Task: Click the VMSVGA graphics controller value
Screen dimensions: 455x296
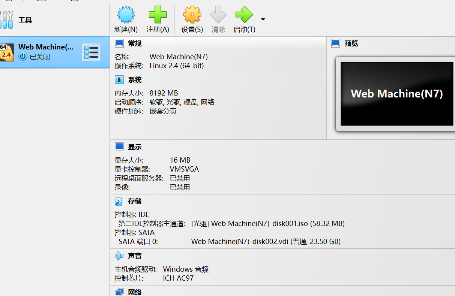Action: (x=184, y=169)
